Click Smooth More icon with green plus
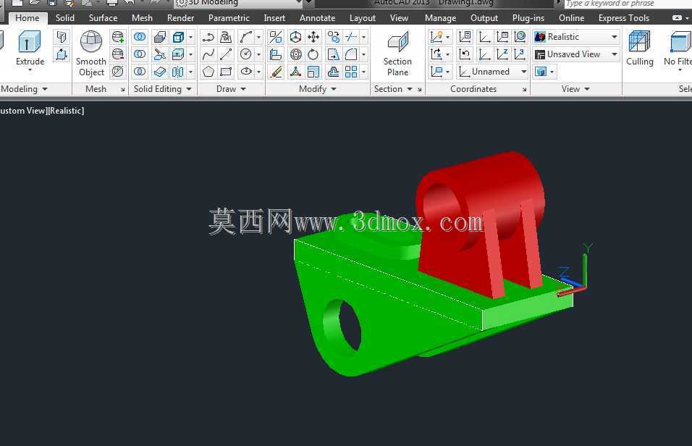 [x=118, y=37]
